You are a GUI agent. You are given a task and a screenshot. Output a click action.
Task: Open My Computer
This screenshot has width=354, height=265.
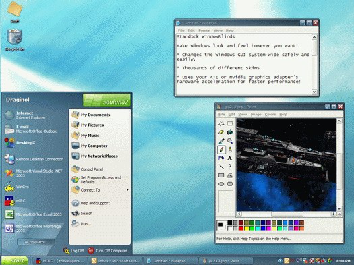tap(100, 146)
